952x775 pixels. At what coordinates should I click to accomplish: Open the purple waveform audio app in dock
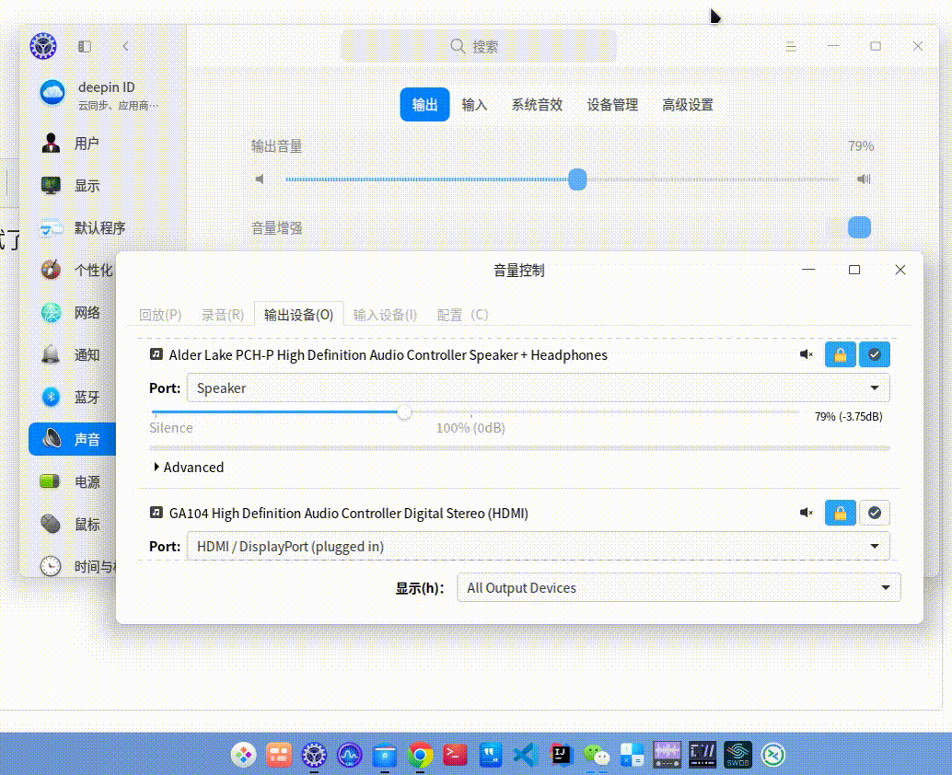(x=667, y=755)
